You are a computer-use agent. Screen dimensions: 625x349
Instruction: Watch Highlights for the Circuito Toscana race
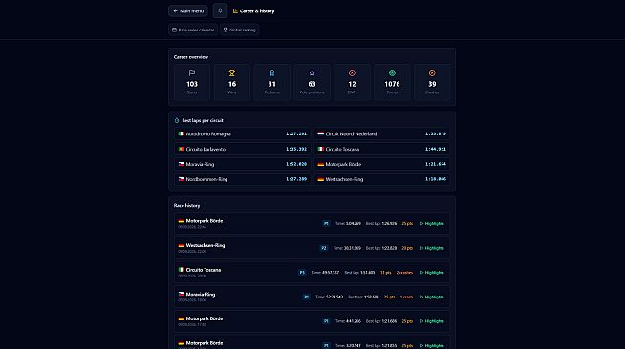[x=432, y=273]
